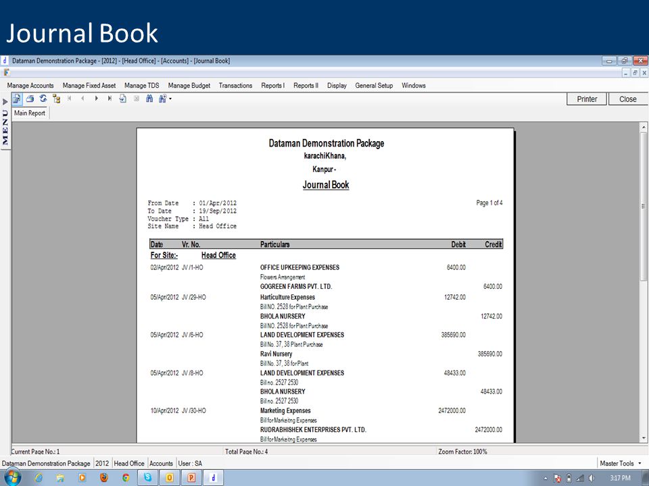The width and height of the screenshot is (649, 486).
Task: Click the Zoom Factor: 100% status text
Action: 462,452
